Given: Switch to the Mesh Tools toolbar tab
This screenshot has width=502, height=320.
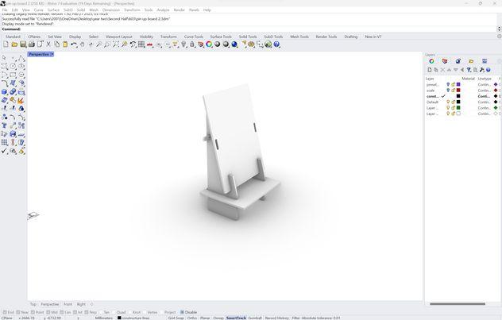Looking at the screenshot, I should 299,37.
